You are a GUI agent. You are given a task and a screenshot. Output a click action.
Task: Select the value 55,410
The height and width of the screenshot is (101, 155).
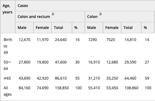tap(94, 88)
